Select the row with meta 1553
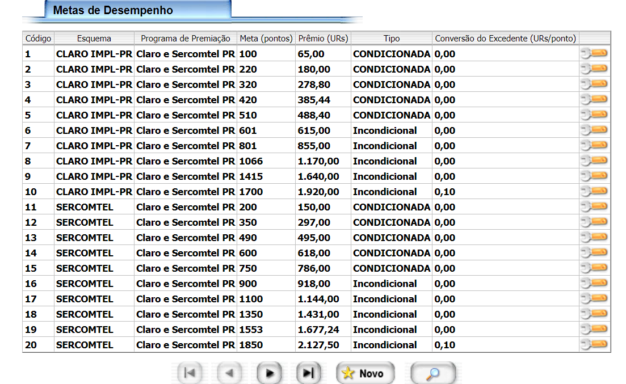 point(251,330)
